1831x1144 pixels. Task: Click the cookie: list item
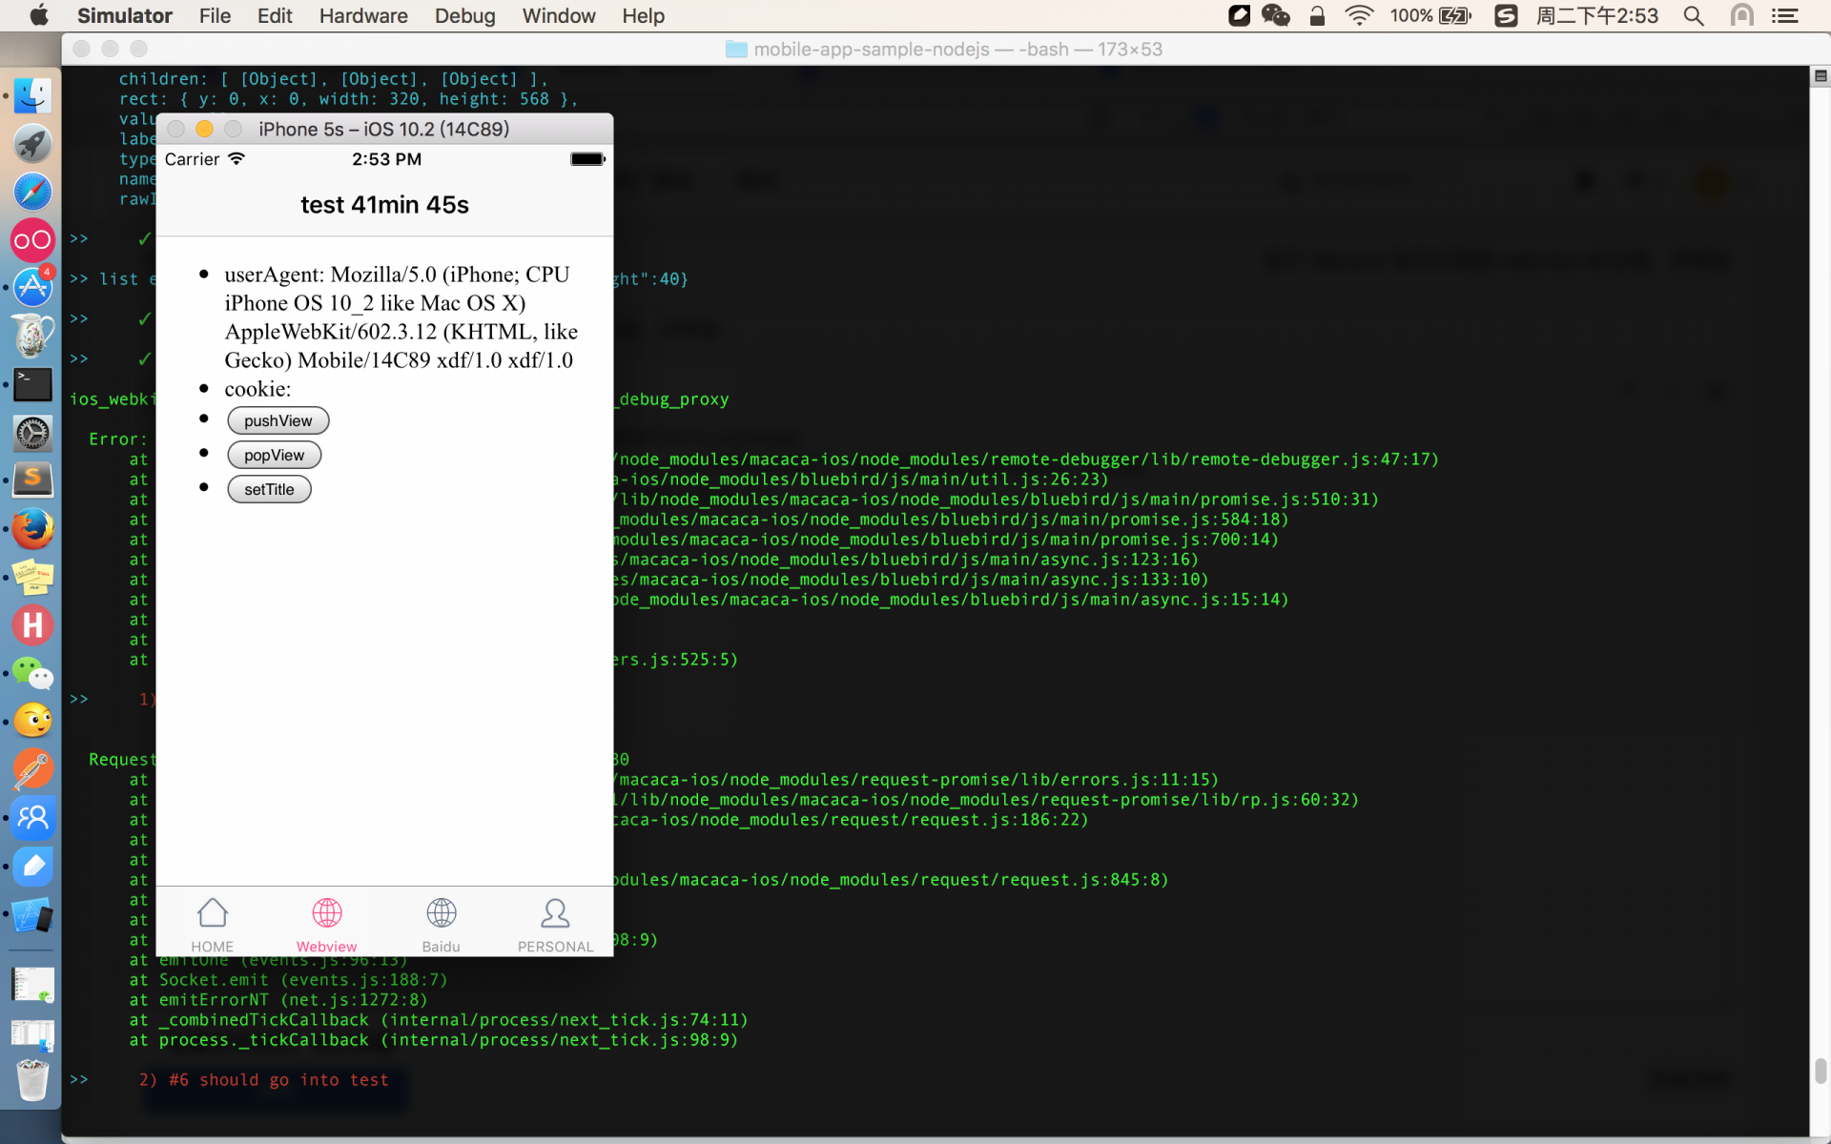(257, 389)
